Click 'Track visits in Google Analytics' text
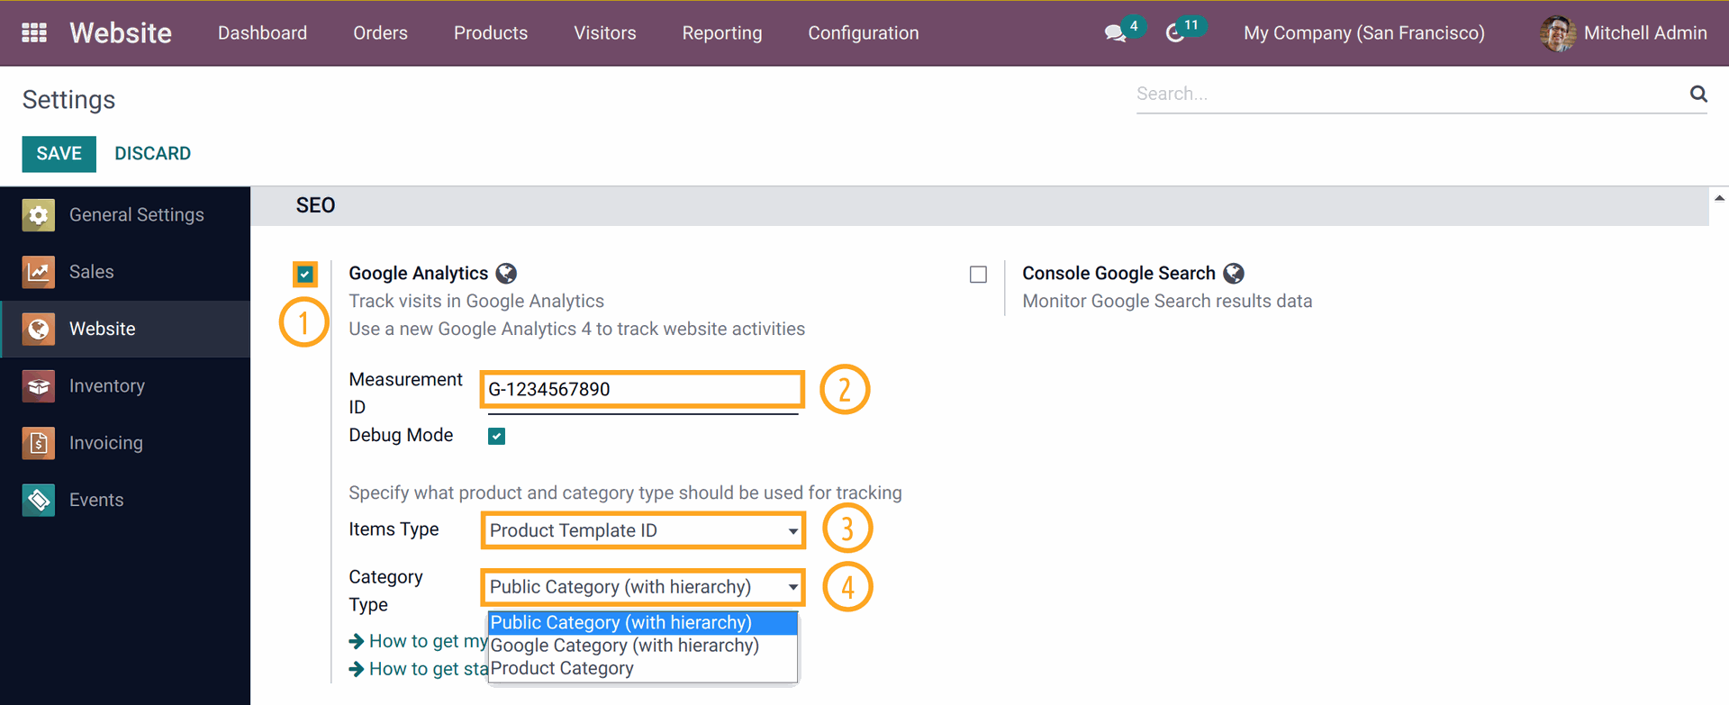This screenshot has width=1729, height=705. [476, 302]
